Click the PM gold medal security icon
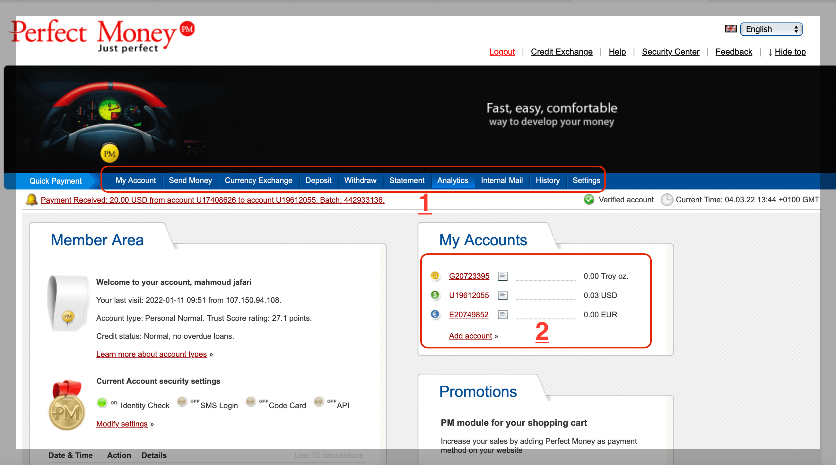 [x=66, y=405]
